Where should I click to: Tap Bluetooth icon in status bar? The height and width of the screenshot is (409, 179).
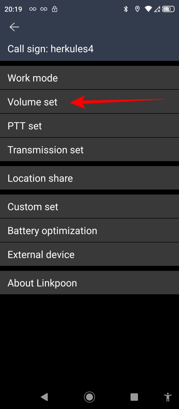pyautogui.click(x=126, y=9)
